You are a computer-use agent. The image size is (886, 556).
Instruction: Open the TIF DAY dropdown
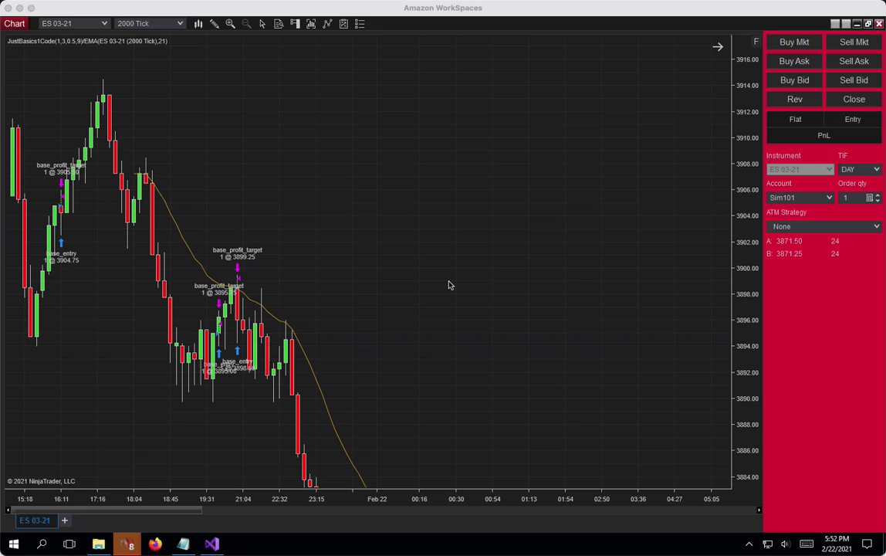pyautogui.click(x=860, y=169)
